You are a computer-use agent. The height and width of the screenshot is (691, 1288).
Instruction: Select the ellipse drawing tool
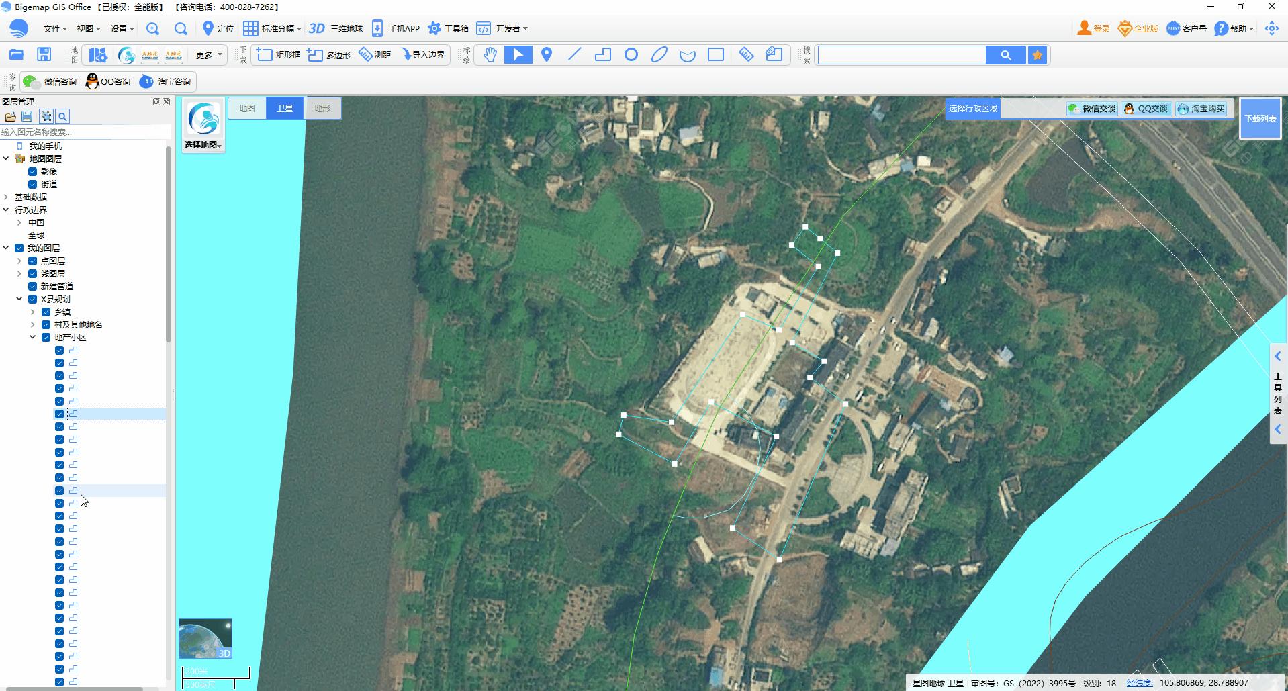point(659,55)
